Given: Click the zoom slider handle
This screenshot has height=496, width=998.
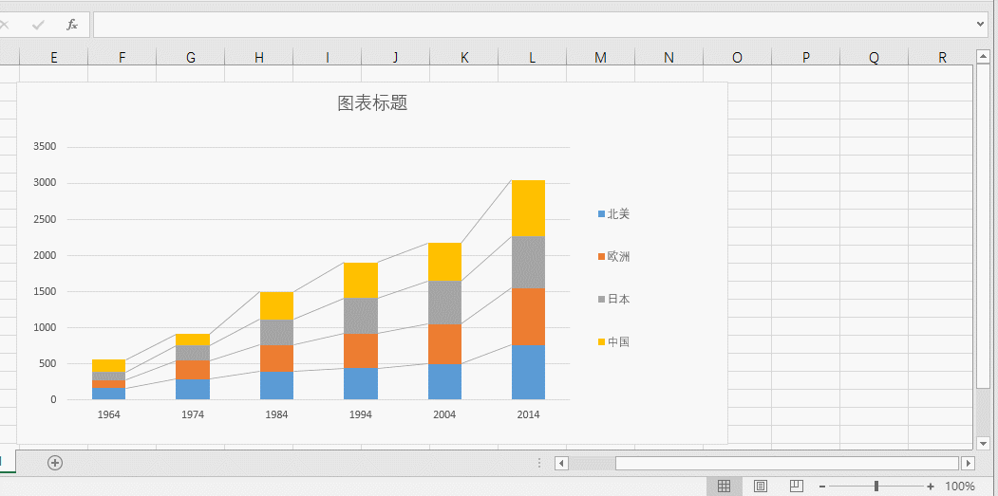Looking at the screenshot, I should point(876,487).
